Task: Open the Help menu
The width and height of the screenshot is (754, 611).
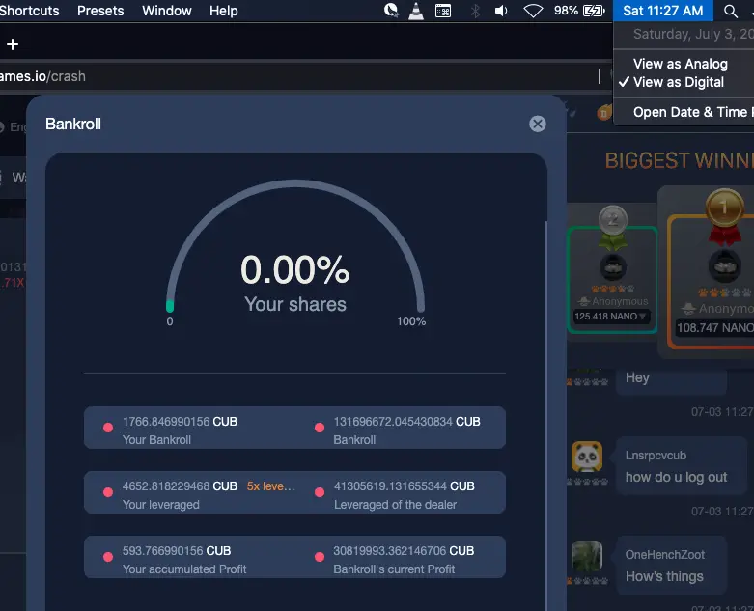Action: click(224, 11)
